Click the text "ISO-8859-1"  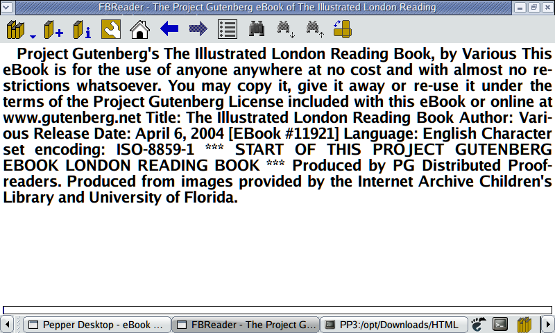click(155, 149)
